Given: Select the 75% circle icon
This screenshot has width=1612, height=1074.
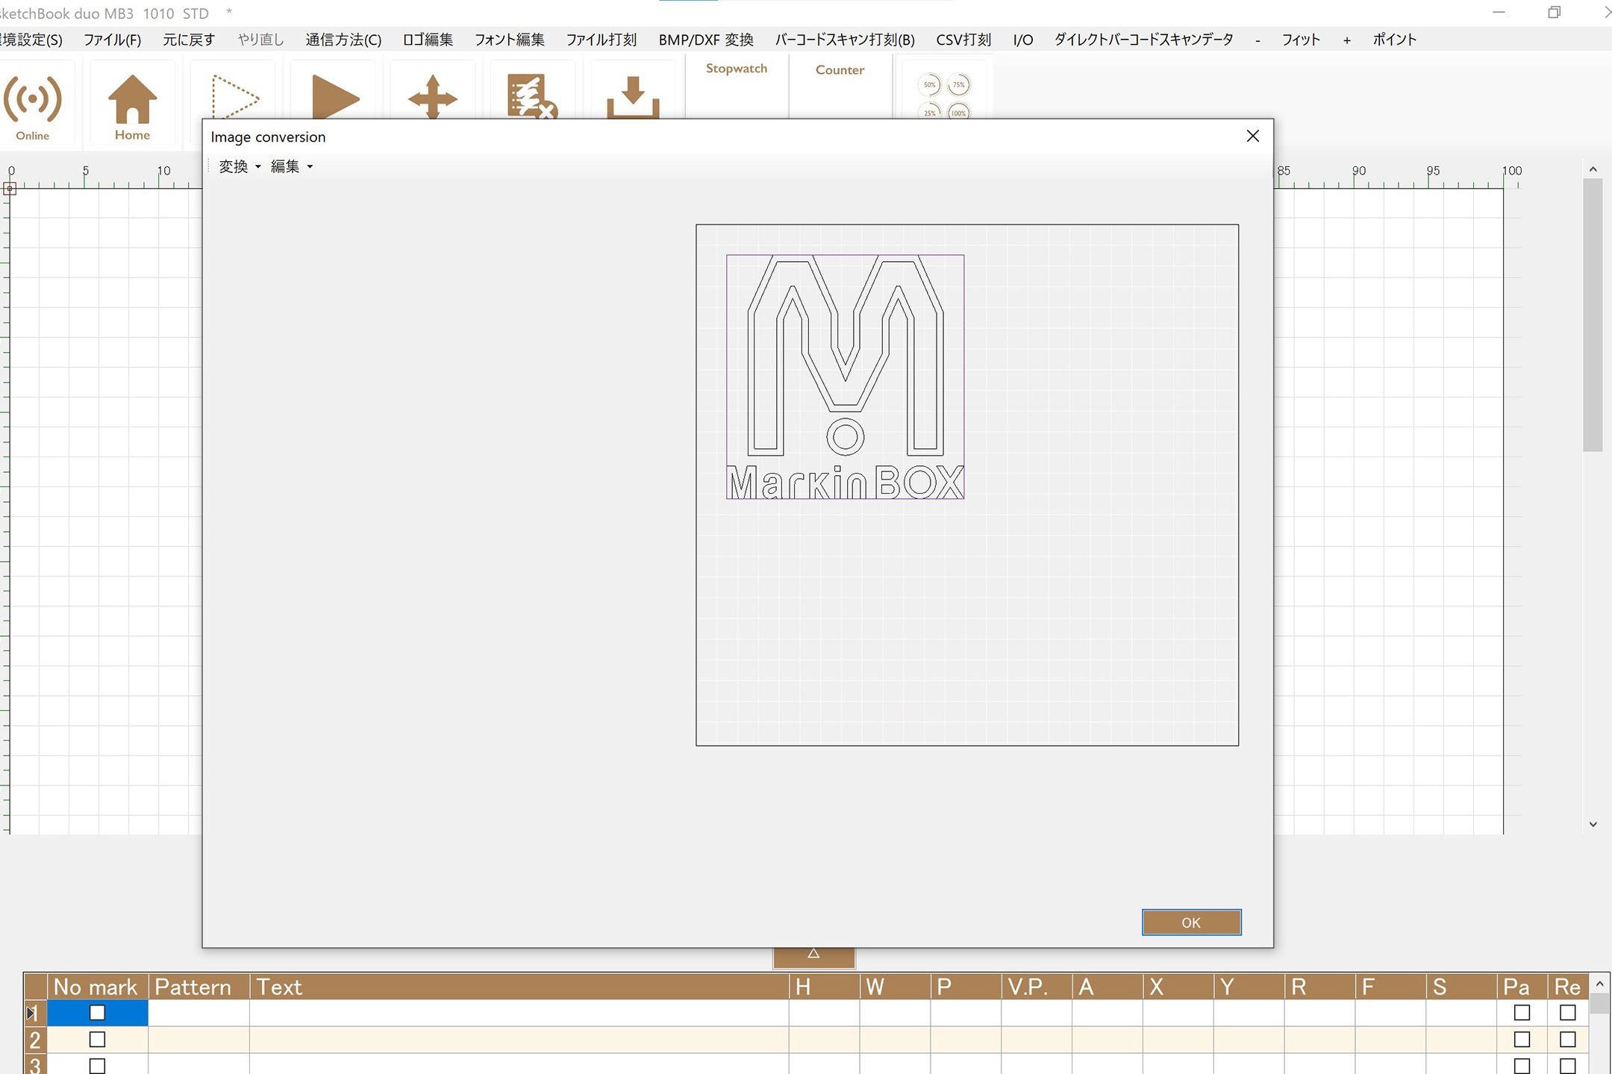Looking at the screenshot, I should click(959, 85).
